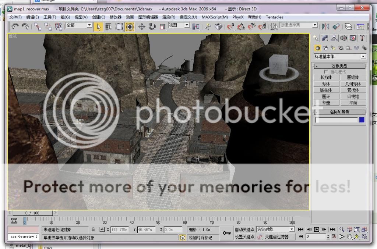Open the mini curve editor beside the timeline
Viewport: 377px width, 249px height.
[x=14, y=220]
